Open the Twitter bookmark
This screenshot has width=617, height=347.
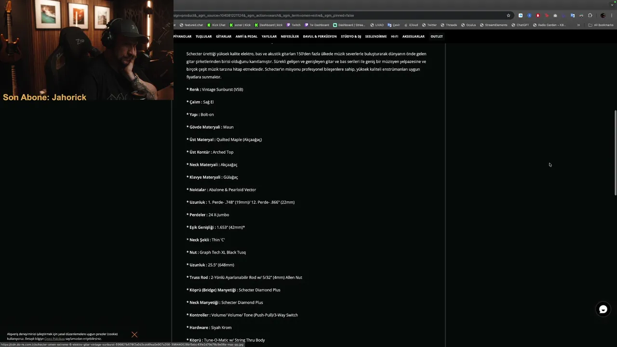tap(429, 25)
